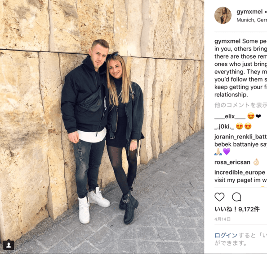The width and height of the screenshot is (267, 254).
Task: Click the purple heart emoji in comment
Action: pos(227,151)
